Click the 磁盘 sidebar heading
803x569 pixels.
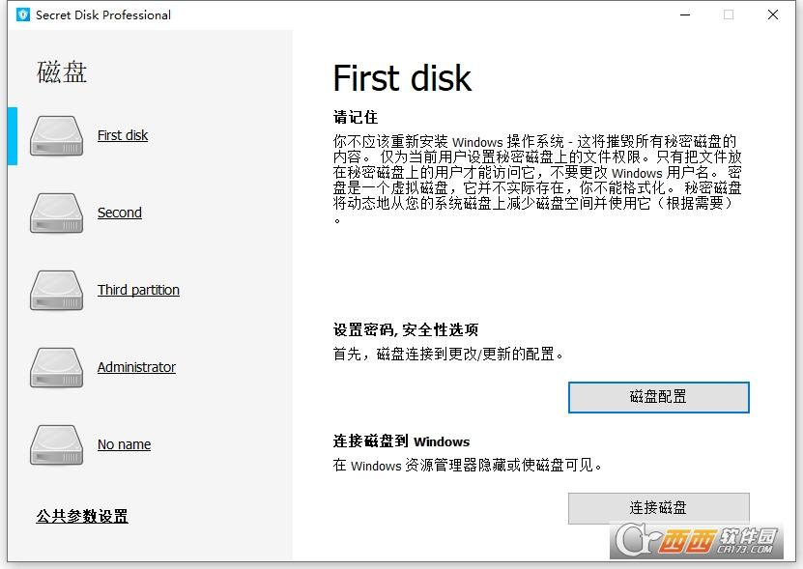pyautogui.click(x=62, y=71)
